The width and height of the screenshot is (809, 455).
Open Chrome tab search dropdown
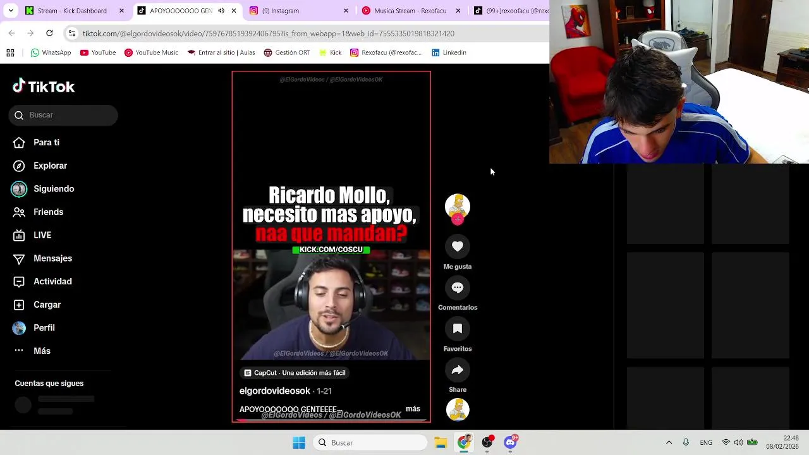(x=10, y=11)
